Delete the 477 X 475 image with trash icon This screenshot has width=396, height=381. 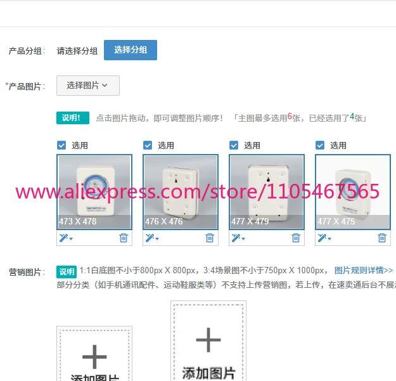(382, 238)
